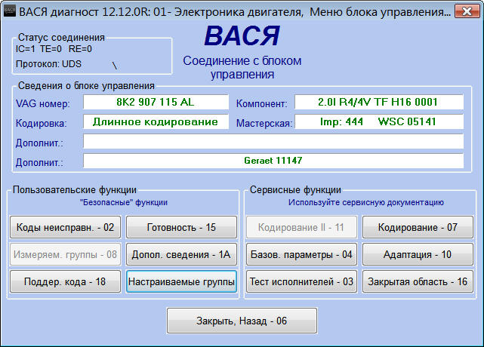Start Тест исполнителей - 03
Image resolution: width=484 pixels, height=347 pixels.
301,282
